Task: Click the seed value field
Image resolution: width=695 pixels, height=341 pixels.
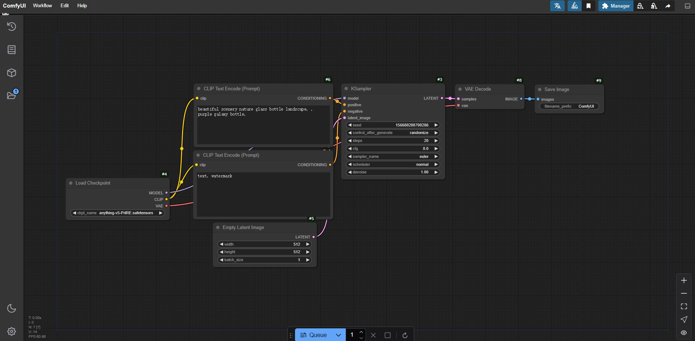Action: click(393, 125)
